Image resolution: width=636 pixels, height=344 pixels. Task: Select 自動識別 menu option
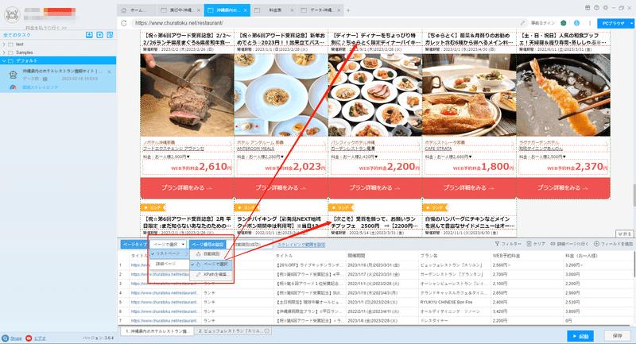211,254
